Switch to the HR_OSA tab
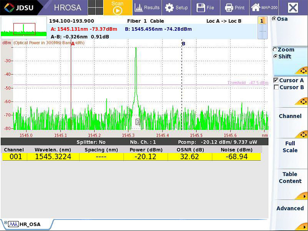Image resolution: width=308 pixels, height=231 pixels. pyautogui.click(x=27, y=224)
